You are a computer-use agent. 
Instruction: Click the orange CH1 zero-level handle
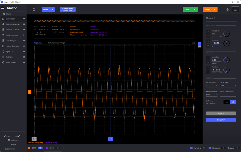[x=30, y=92]
